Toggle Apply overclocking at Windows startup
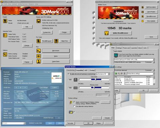This screenshot has height=128, width=160. [74, 102]
